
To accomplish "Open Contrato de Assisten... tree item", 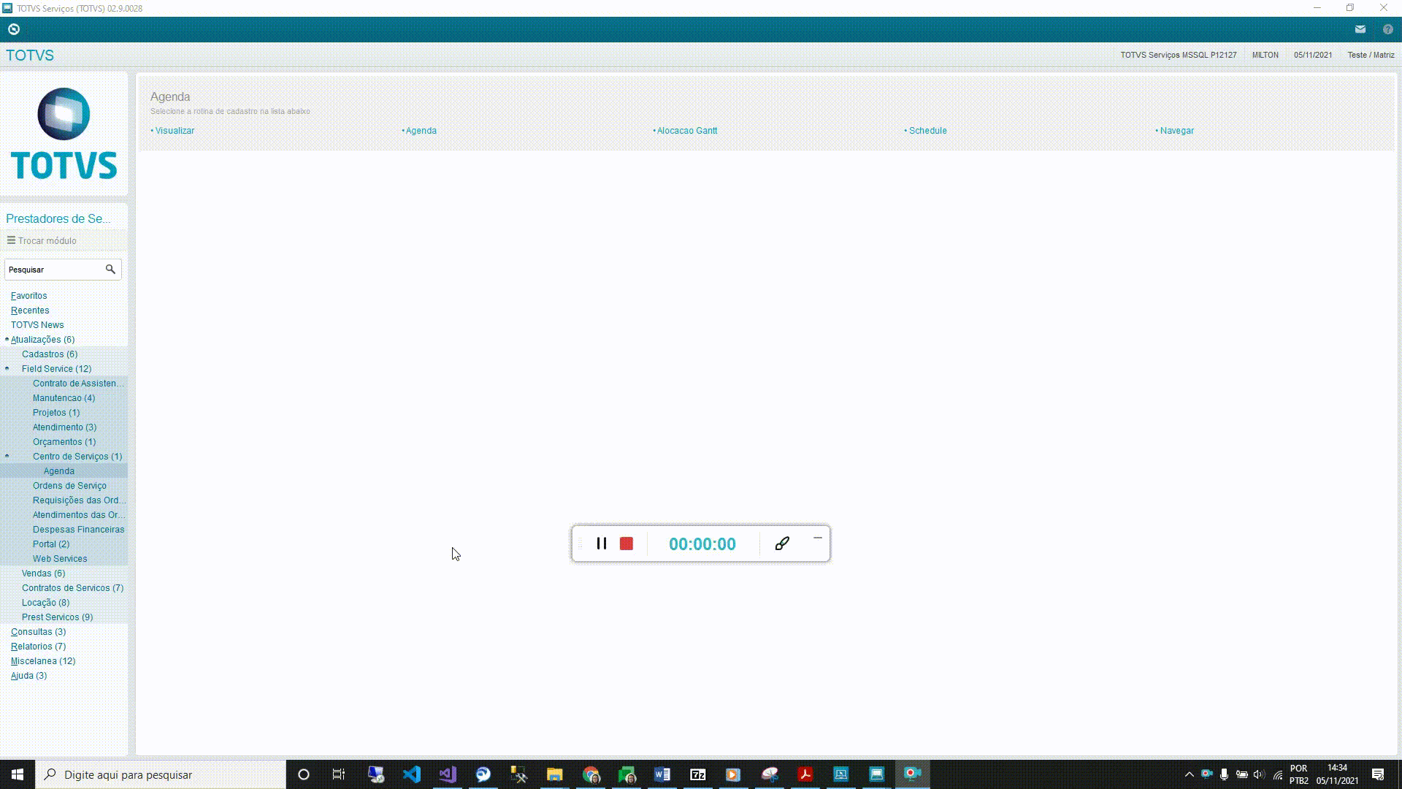I will coord(78,384).
